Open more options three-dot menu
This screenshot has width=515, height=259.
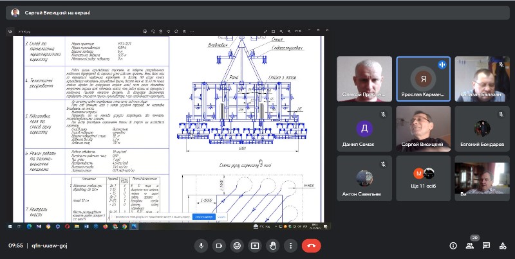click(x=291, y=246)
